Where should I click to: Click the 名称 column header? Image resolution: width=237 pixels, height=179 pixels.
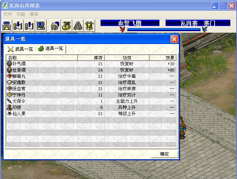(x=42, y=58)
